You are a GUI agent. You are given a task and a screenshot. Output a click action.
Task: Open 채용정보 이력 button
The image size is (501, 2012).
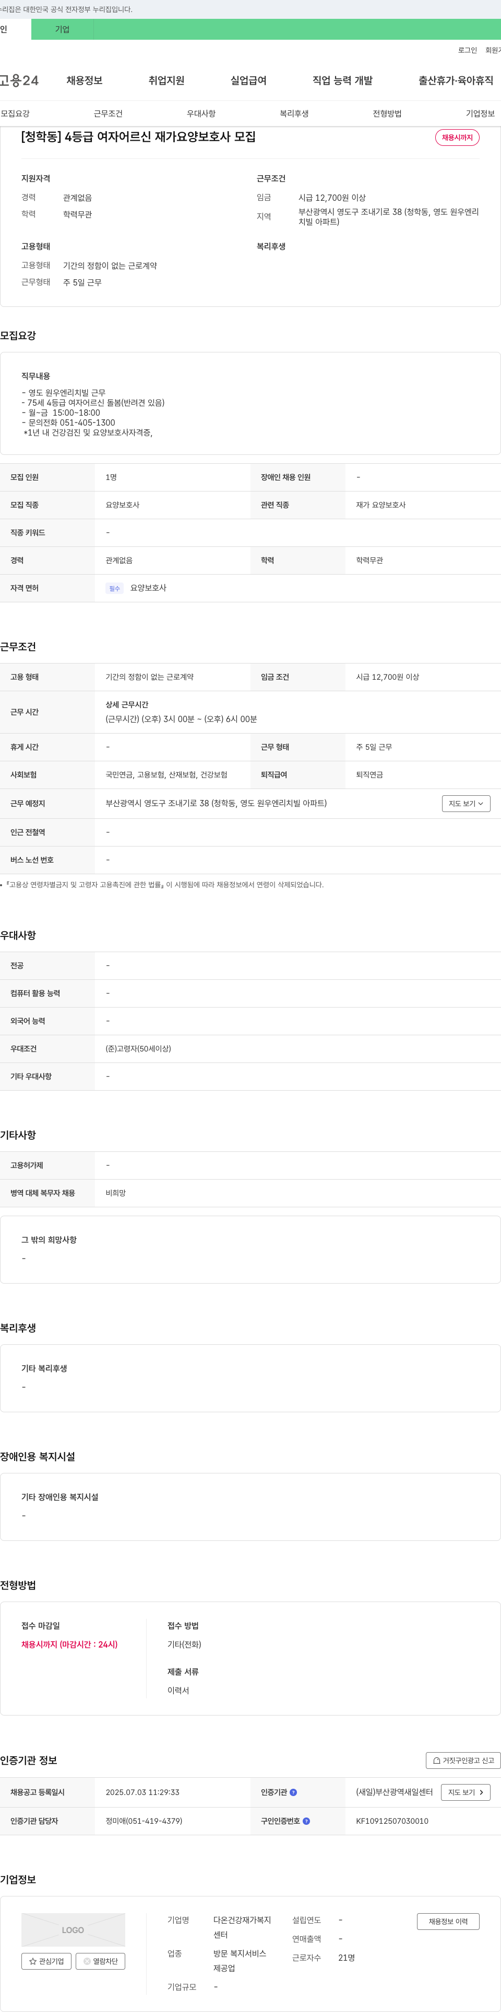click(448, 1922)
